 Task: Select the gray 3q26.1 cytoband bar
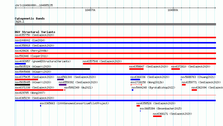coord(115,24)
